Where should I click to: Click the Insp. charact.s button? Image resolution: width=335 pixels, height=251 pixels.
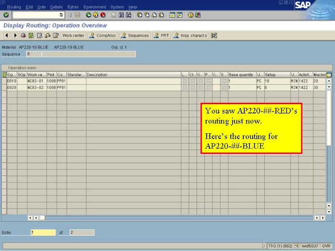(x=191, y=36)
